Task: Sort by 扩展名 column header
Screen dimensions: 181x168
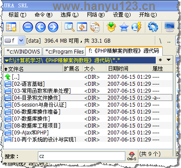Action: [x=73, y=68]
